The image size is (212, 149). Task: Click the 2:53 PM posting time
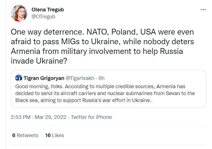click(x=20, y=117)
